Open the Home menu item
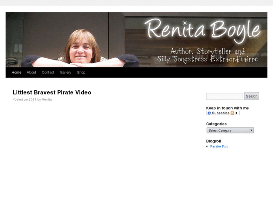The image size is (273, 204). [x=17, y=72]
